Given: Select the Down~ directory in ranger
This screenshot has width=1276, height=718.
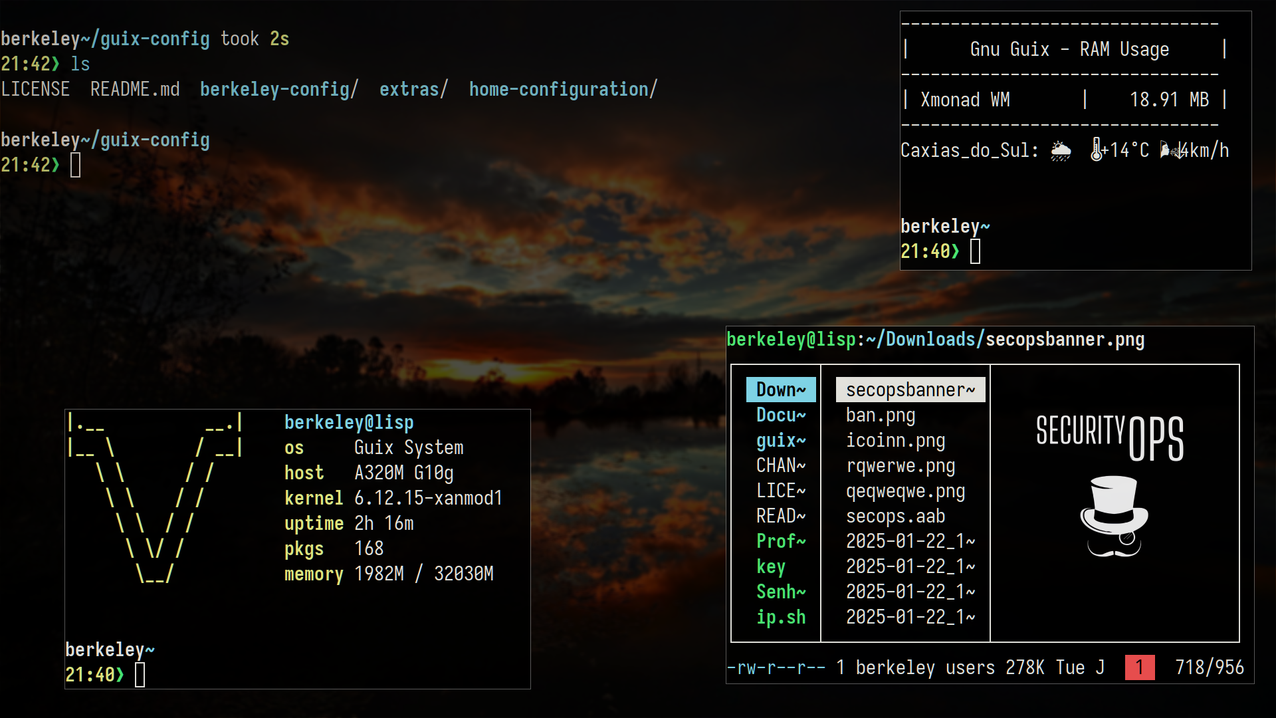Looking at the screenshot, I should pyautogui.click(x=781, y=390).
